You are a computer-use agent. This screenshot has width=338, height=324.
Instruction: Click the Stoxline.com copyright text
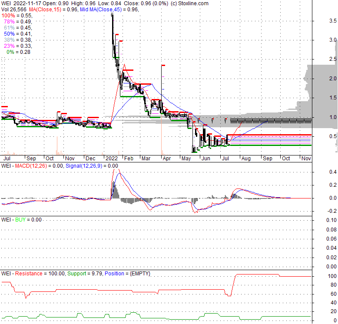(189, 3)
